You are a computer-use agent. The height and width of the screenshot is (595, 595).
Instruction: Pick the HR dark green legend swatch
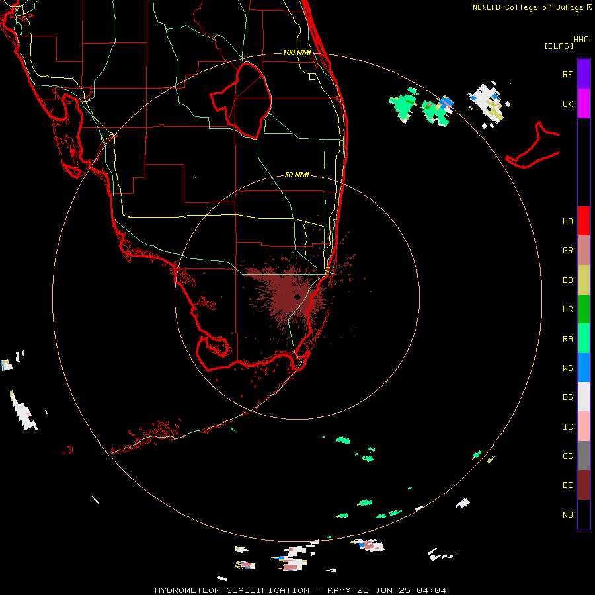click(584, 309)
